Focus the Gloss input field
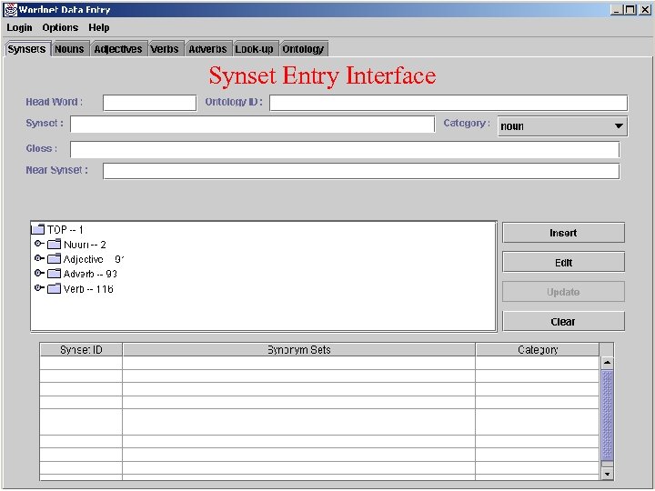Image resolution: width=655 pixels, height=491 pixels. pos(345,149)
